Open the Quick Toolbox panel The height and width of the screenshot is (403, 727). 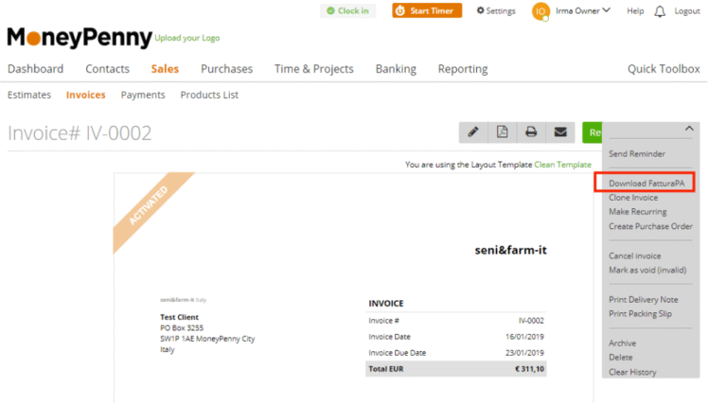click(664, 69)
